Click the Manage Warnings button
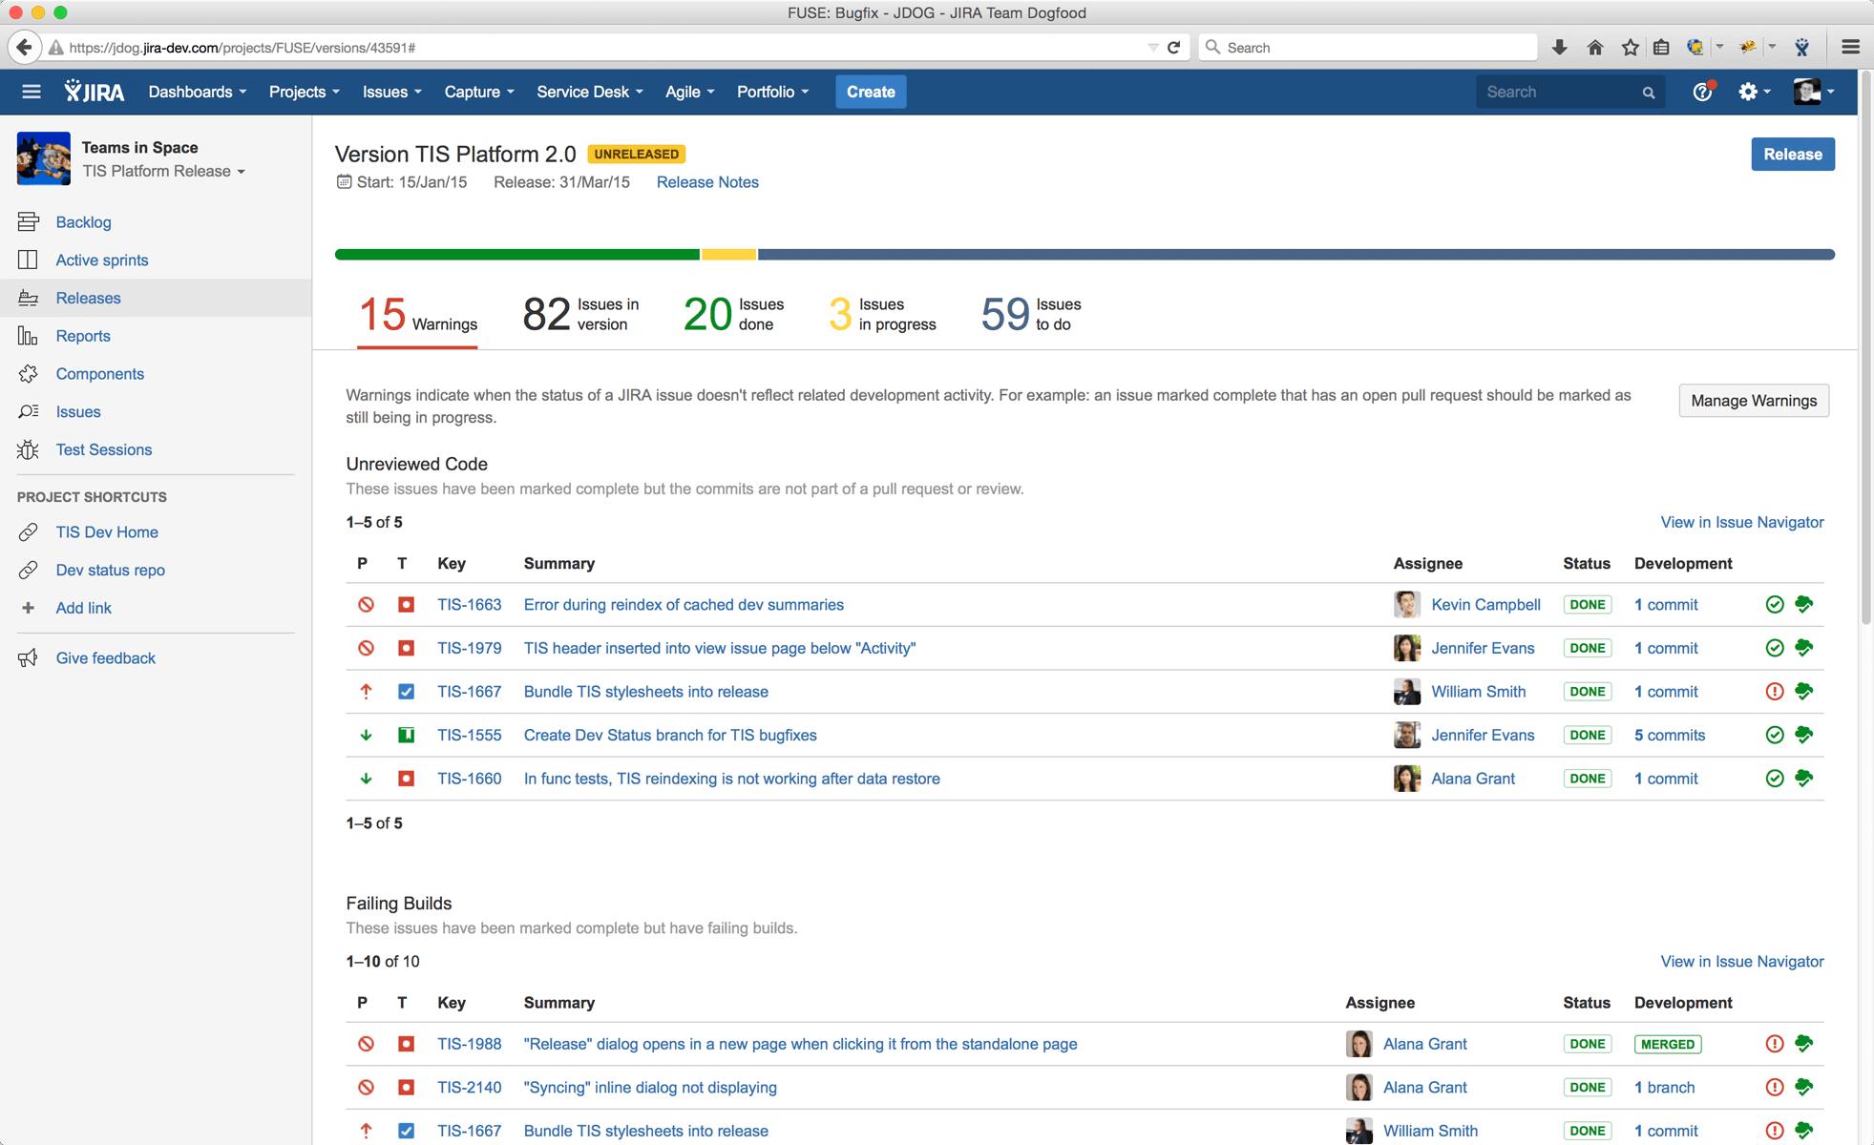This screenshot has width=1874, height=1145. pos(1752,399)
